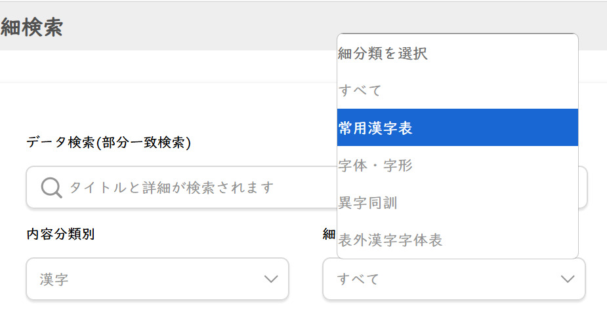Click the magnifying glass search icon
The image size is (607, 330).
[x=51, y=188]
